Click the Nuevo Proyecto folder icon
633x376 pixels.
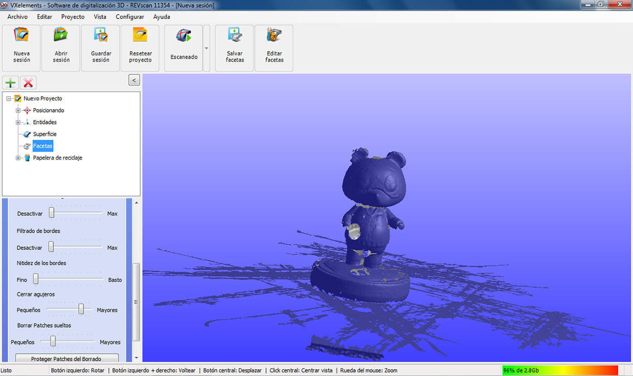coord(17,98)
